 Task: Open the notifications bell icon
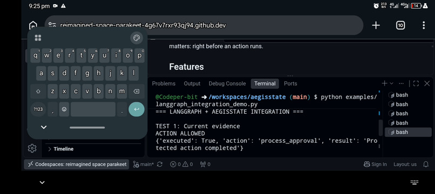coord(426,164)
